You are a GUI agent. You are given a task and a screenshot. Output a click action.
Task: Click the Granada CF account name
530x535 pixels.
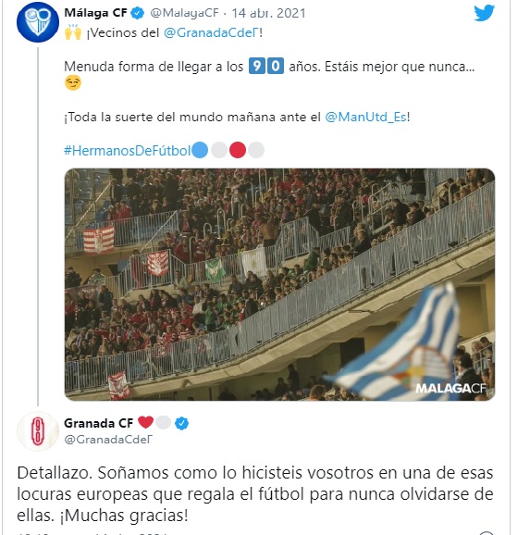[99, 423]
